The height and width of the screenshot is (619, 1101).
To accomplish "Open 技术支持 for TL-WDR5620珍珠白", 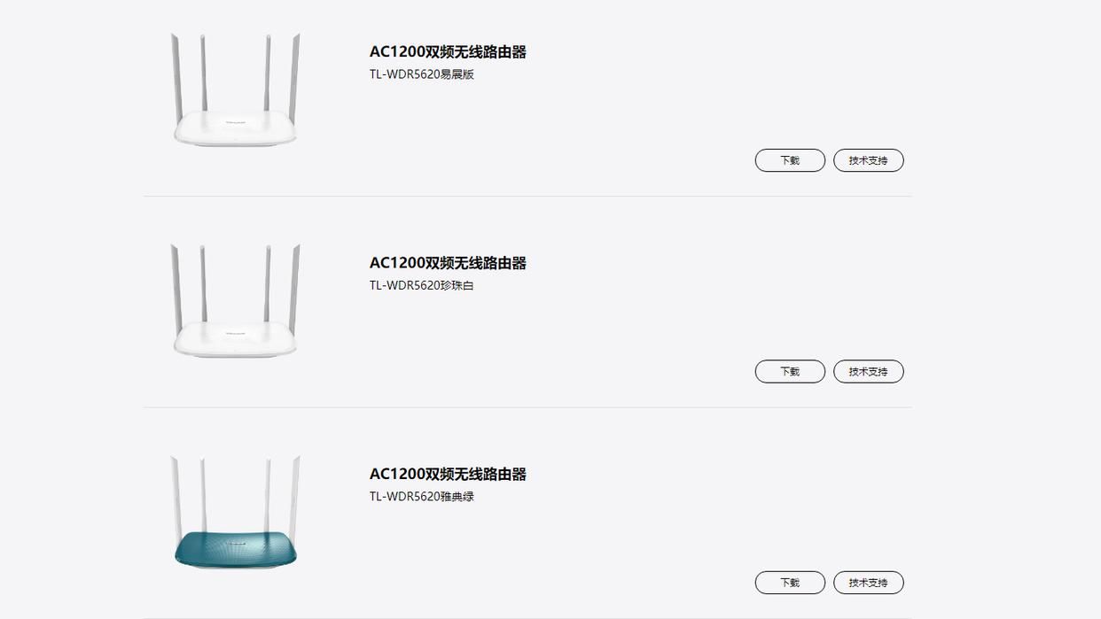I will (x=868, y=372).
